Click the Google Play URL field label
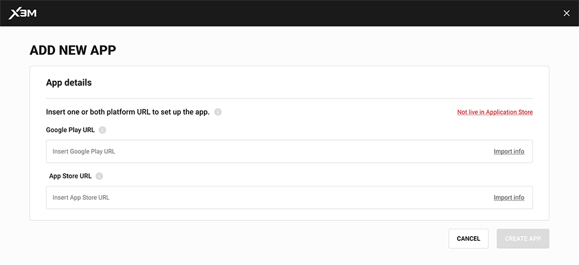This screenshot has width=579, height=265. [70, 130]
